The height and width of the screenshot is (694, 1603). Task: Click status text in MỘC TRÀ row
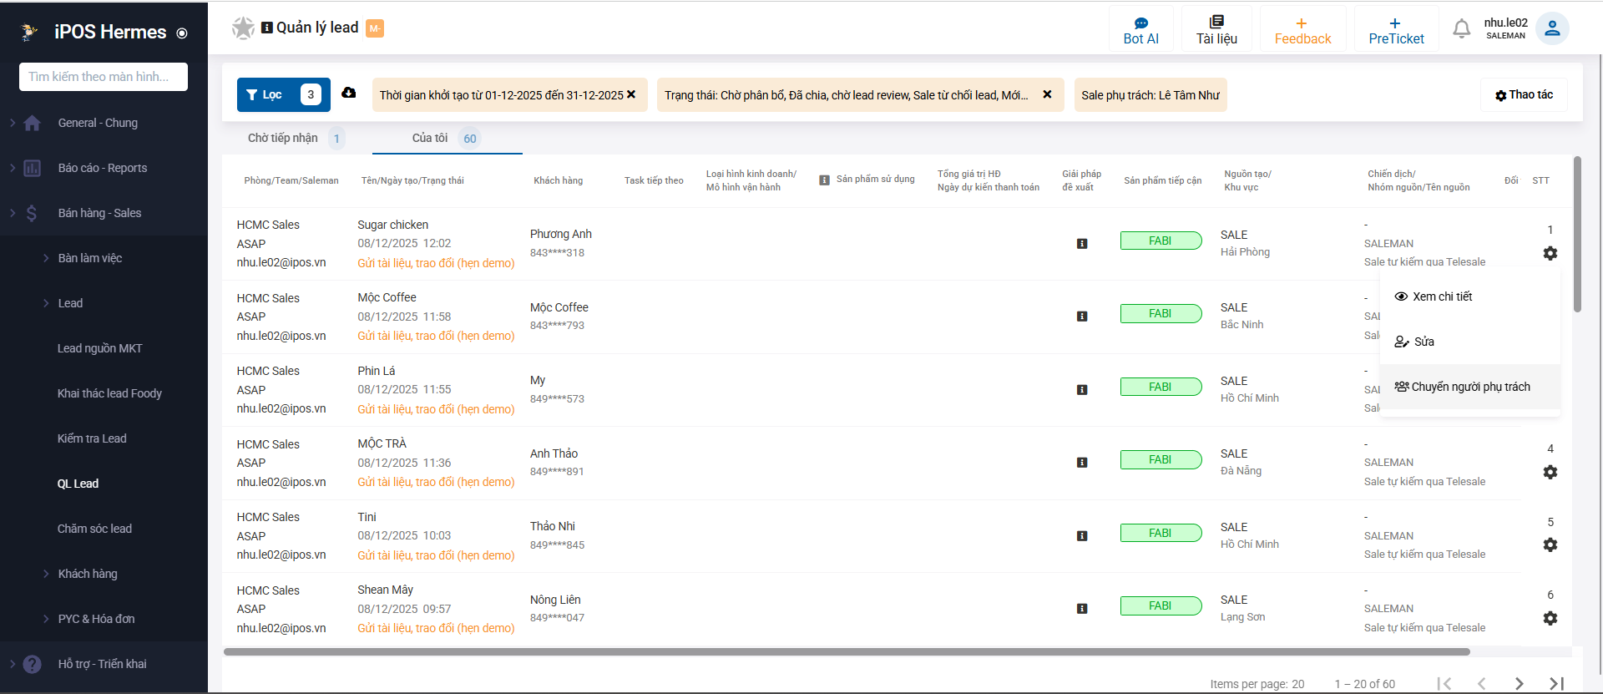[x=436, y=482]
